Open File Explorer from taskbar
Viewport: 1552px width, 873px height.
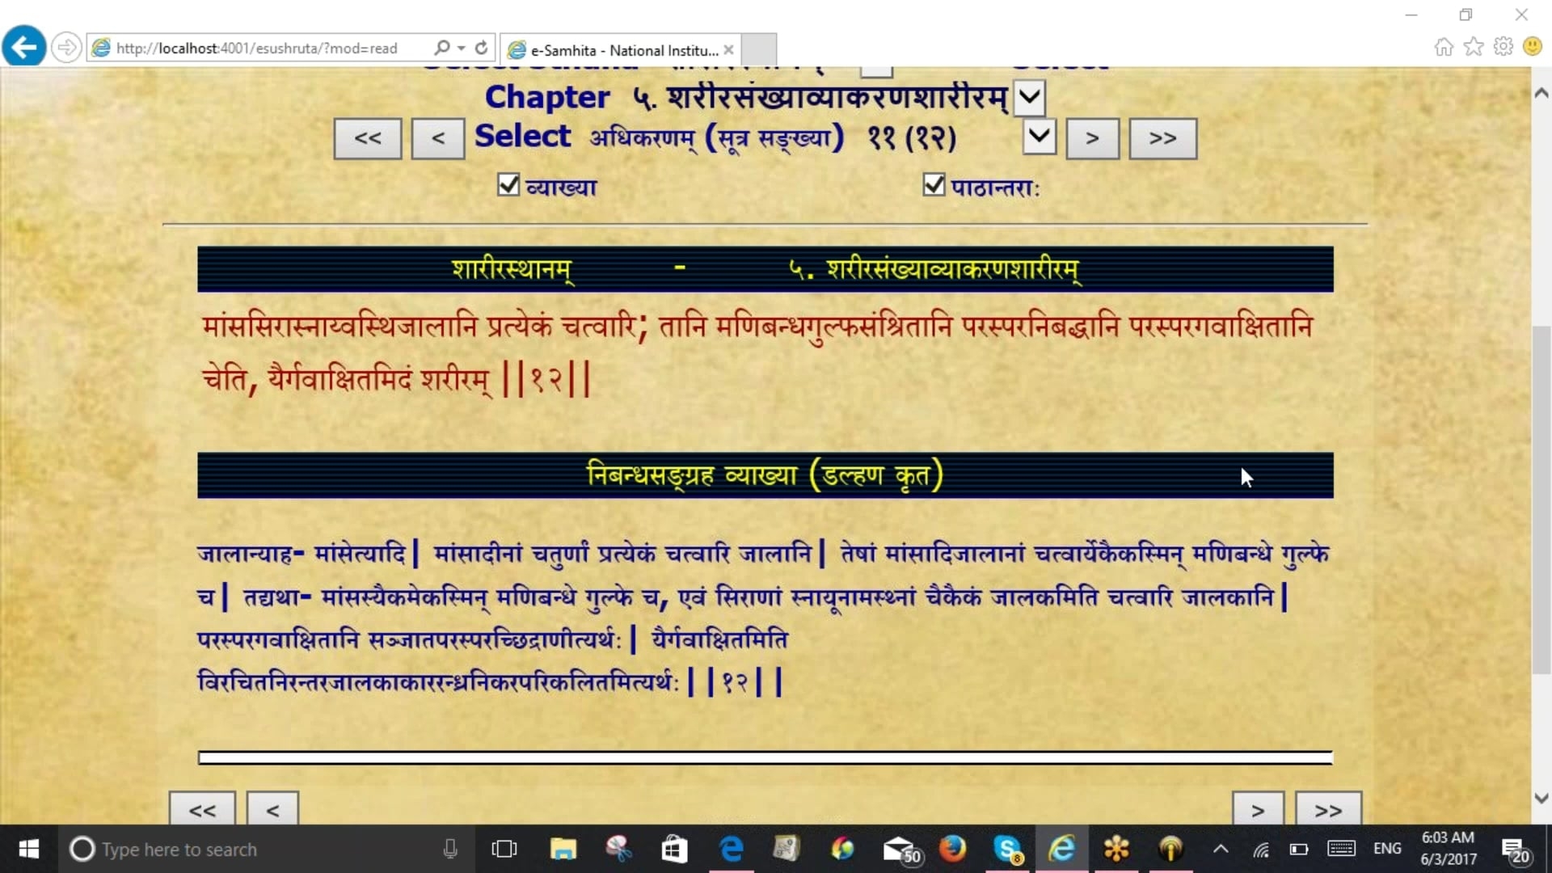563,849
